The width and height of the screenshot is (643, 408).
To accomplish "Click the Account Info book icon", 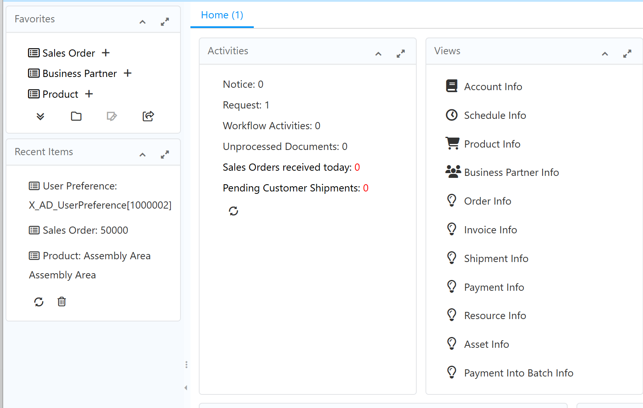I will pos(452,85).
